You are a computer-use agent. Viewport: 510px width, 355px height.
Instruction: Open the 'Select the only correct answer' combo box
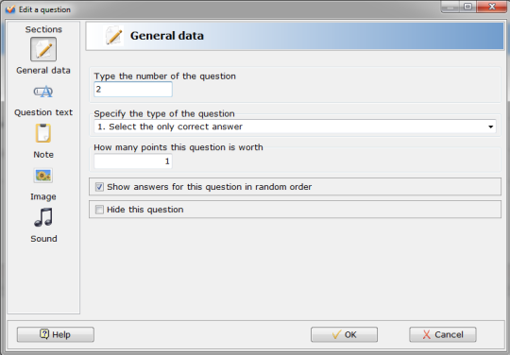pyautogui.click(x=295, y=127)
